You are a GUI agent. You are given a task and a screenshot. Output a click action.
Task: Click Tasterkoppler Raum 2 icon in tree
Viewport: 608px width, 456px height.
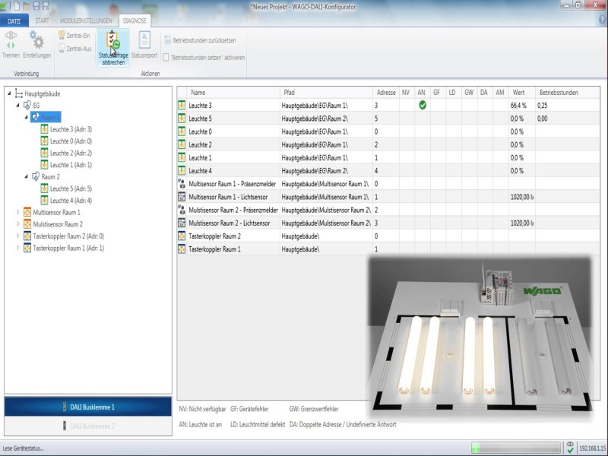pyautogui.click(x=27, y=236)
